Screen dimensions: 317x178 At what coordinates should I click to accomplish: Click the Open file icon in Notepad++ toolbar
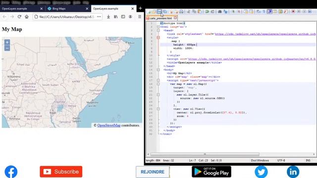pos(154,12)
